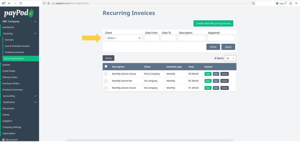Image resolution: width=300 pixels, height=142 pixels.
Task: Tick the SG Company row checkbox
Action: [106, 81]
